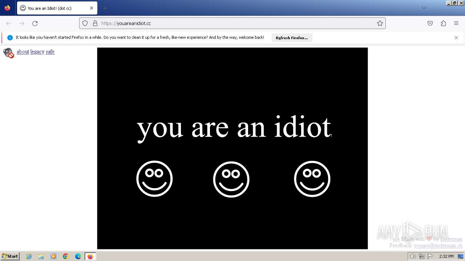This screenshot has height=261, width=465.
Task: Toggle the muted speaker icon on page
Action: pos(8,53)
